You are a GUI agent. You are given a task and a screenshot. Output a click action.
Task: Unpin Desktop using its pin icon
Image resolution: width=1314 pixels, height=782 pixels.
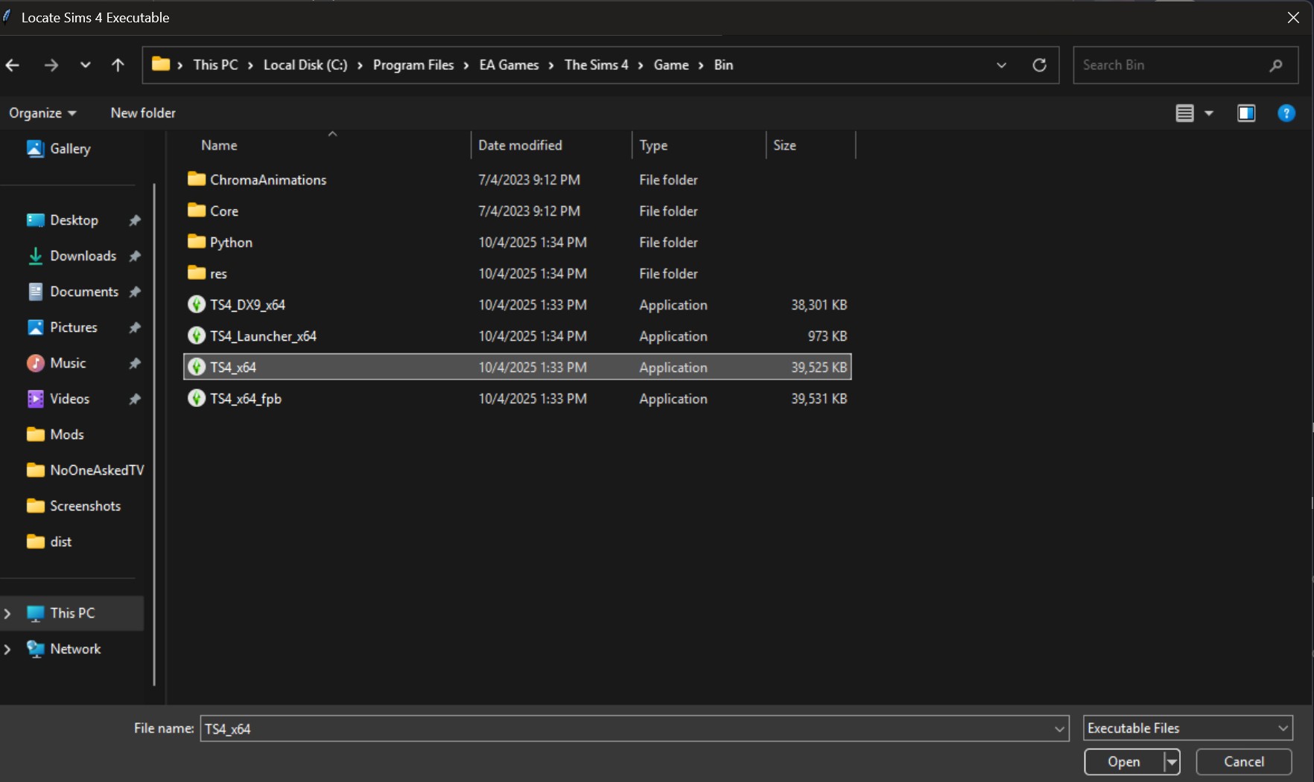coord(135,220)
